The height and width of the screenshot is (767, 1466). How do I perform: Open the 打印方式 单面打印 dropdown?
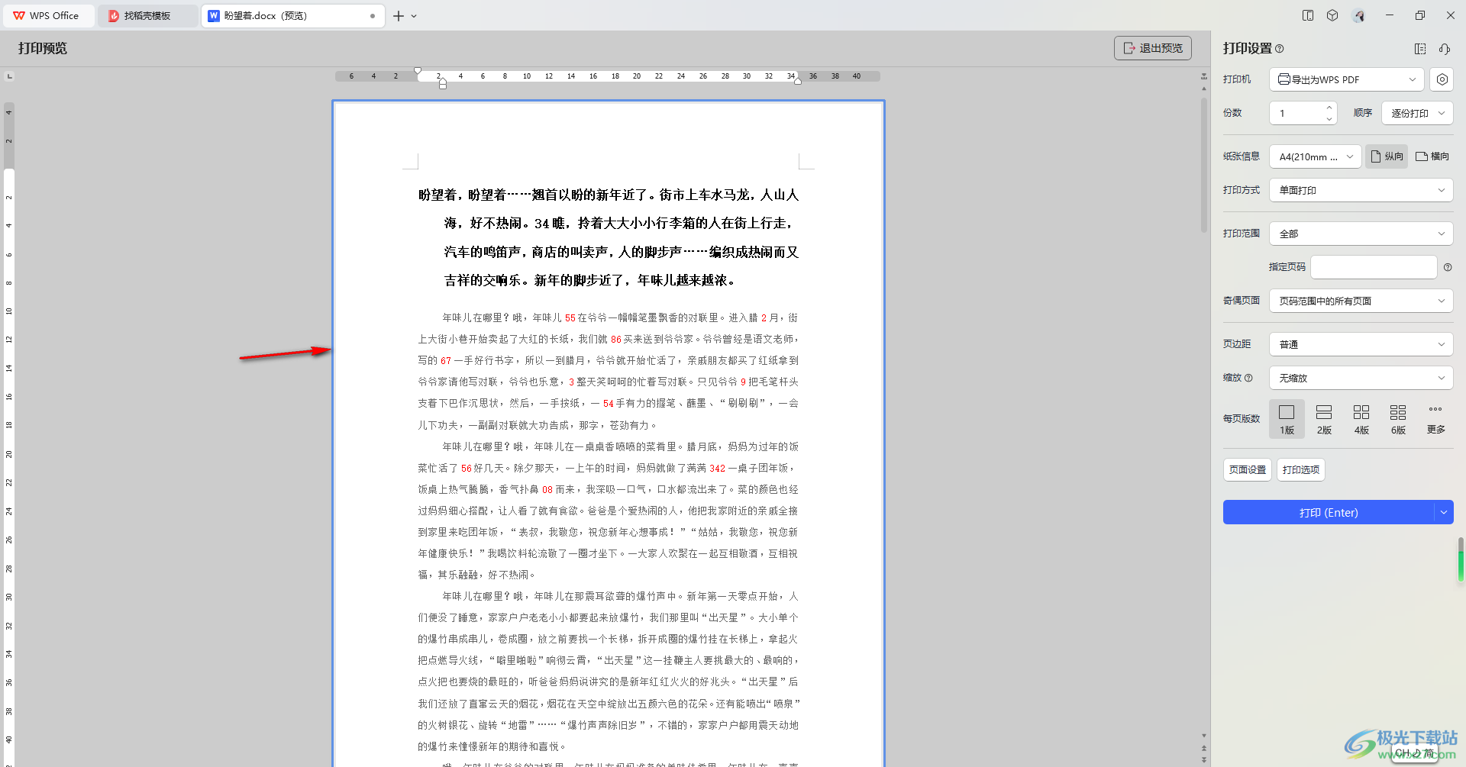(1361, 190)
